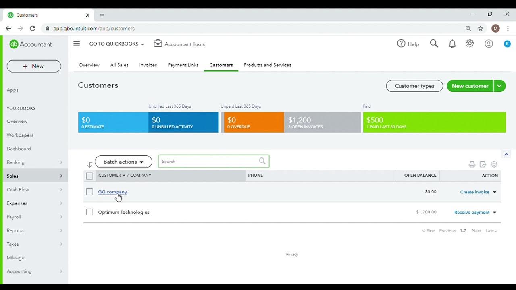Filter by $0 Unbilled Activity tile

(x=183, y=122)
